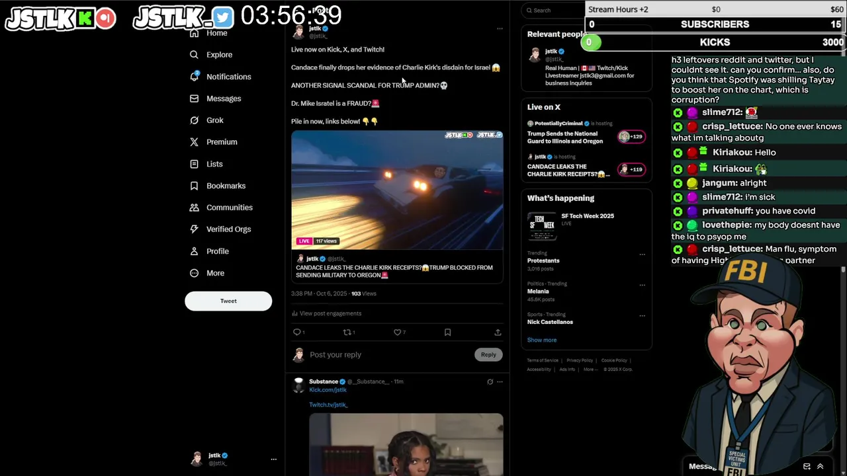
Task: Open Ads info footer link
Action: click(567, 370)
